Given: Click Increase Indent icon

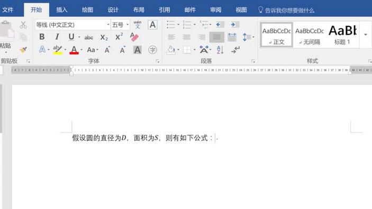Looking at the screenshot, I should tap(235, 25).
